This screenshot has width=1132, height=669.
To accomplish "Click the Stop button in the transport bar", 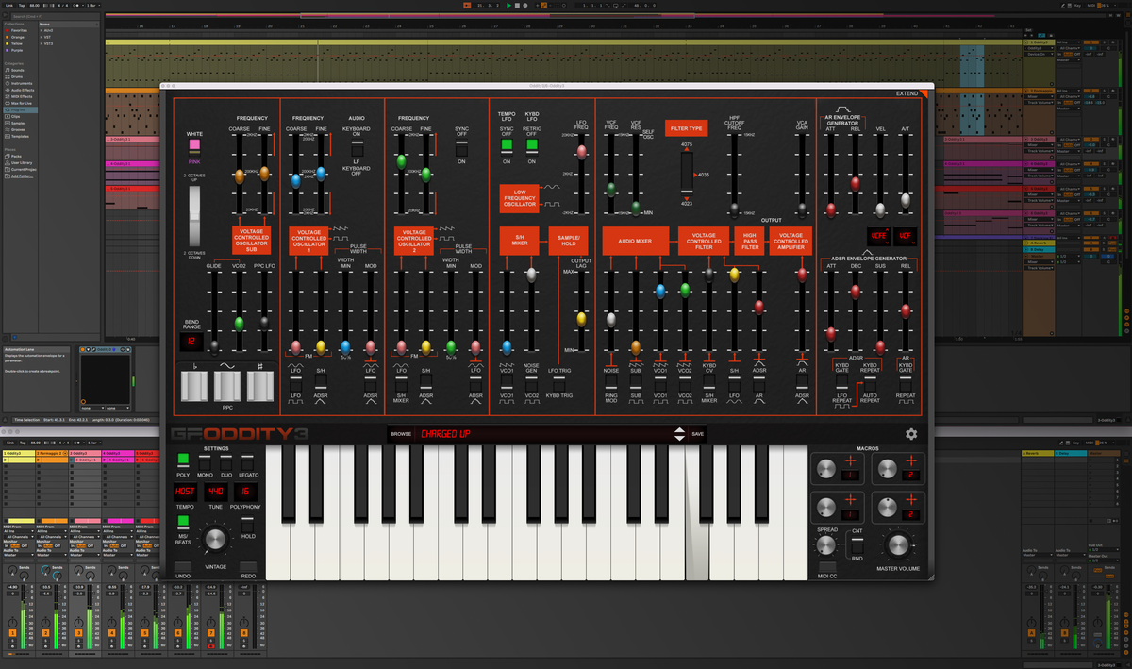I will point(519,6).
